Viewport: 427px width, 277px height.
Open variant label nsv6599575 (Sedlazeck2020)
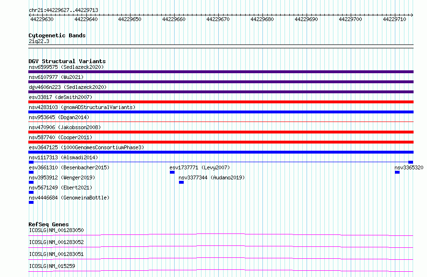tap(66, 67)
